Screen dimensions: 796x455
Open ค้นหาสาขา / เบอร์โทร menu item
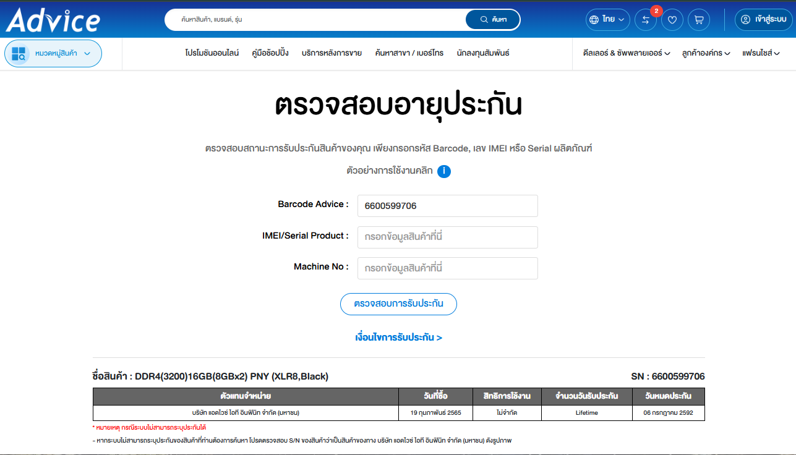(x=409, y=53)
